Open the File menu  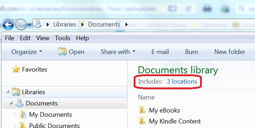click(10, 38)
